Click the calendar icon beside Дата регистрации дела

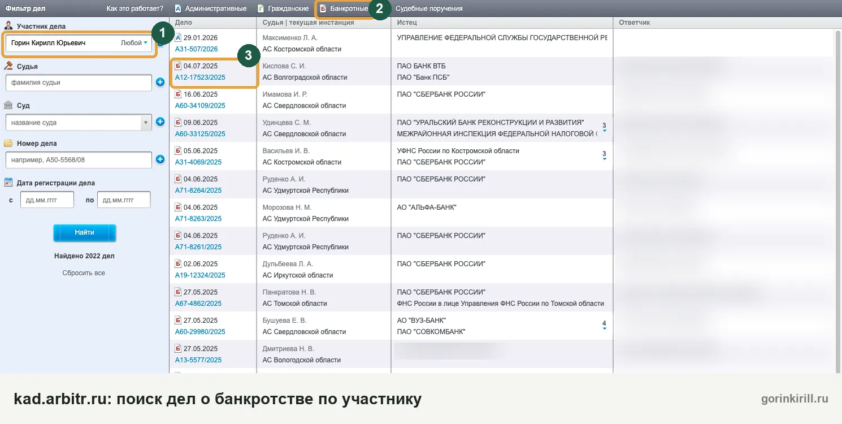(8, 183)
